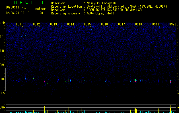Click the 0320 time marker
The image size is (179, 113).
click(x=173, y=24)
